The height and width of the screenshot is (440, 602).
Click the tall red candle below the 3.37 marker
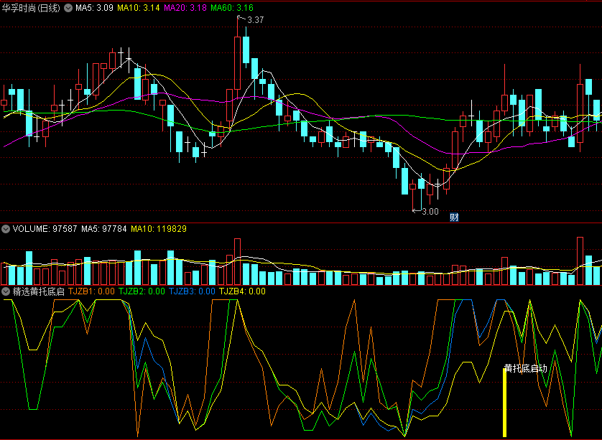[237, 63]
